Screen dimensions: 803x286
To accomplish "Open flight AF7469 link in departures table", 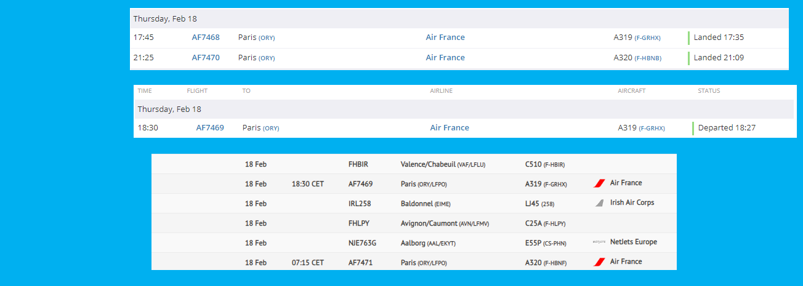I will tap(210, 128).
